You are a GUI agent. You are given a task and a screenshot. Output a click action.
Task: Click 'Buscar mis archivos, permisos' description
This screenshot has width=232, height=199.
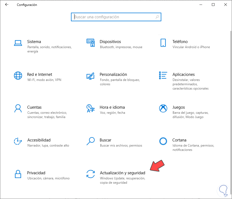coord(121,145)
